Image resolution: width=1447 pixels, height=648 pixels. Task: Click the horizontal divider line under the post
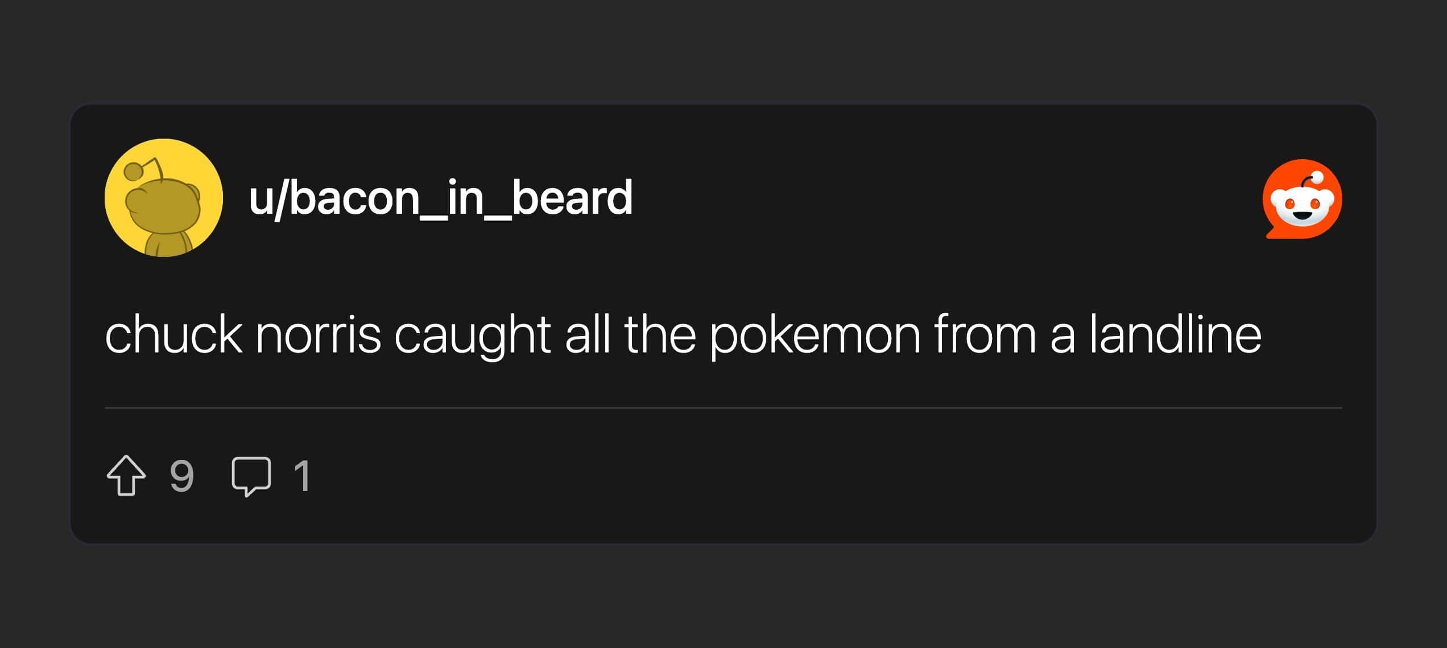pyautogui.click(x=723, y=408)
